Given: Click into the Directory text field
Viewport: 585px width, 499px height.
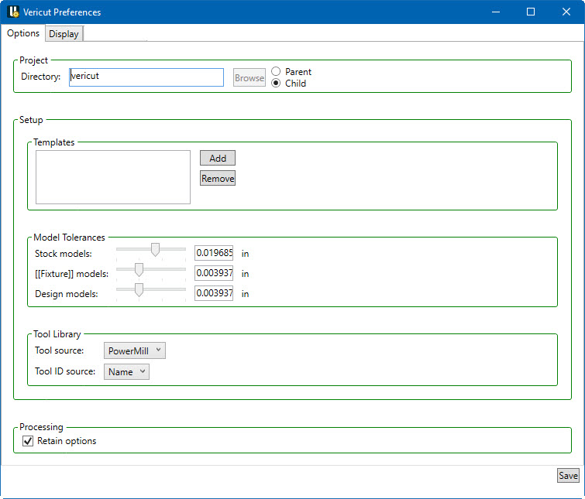Looking at the screenshot, I should pyautogui.click(x=146, y=77).
